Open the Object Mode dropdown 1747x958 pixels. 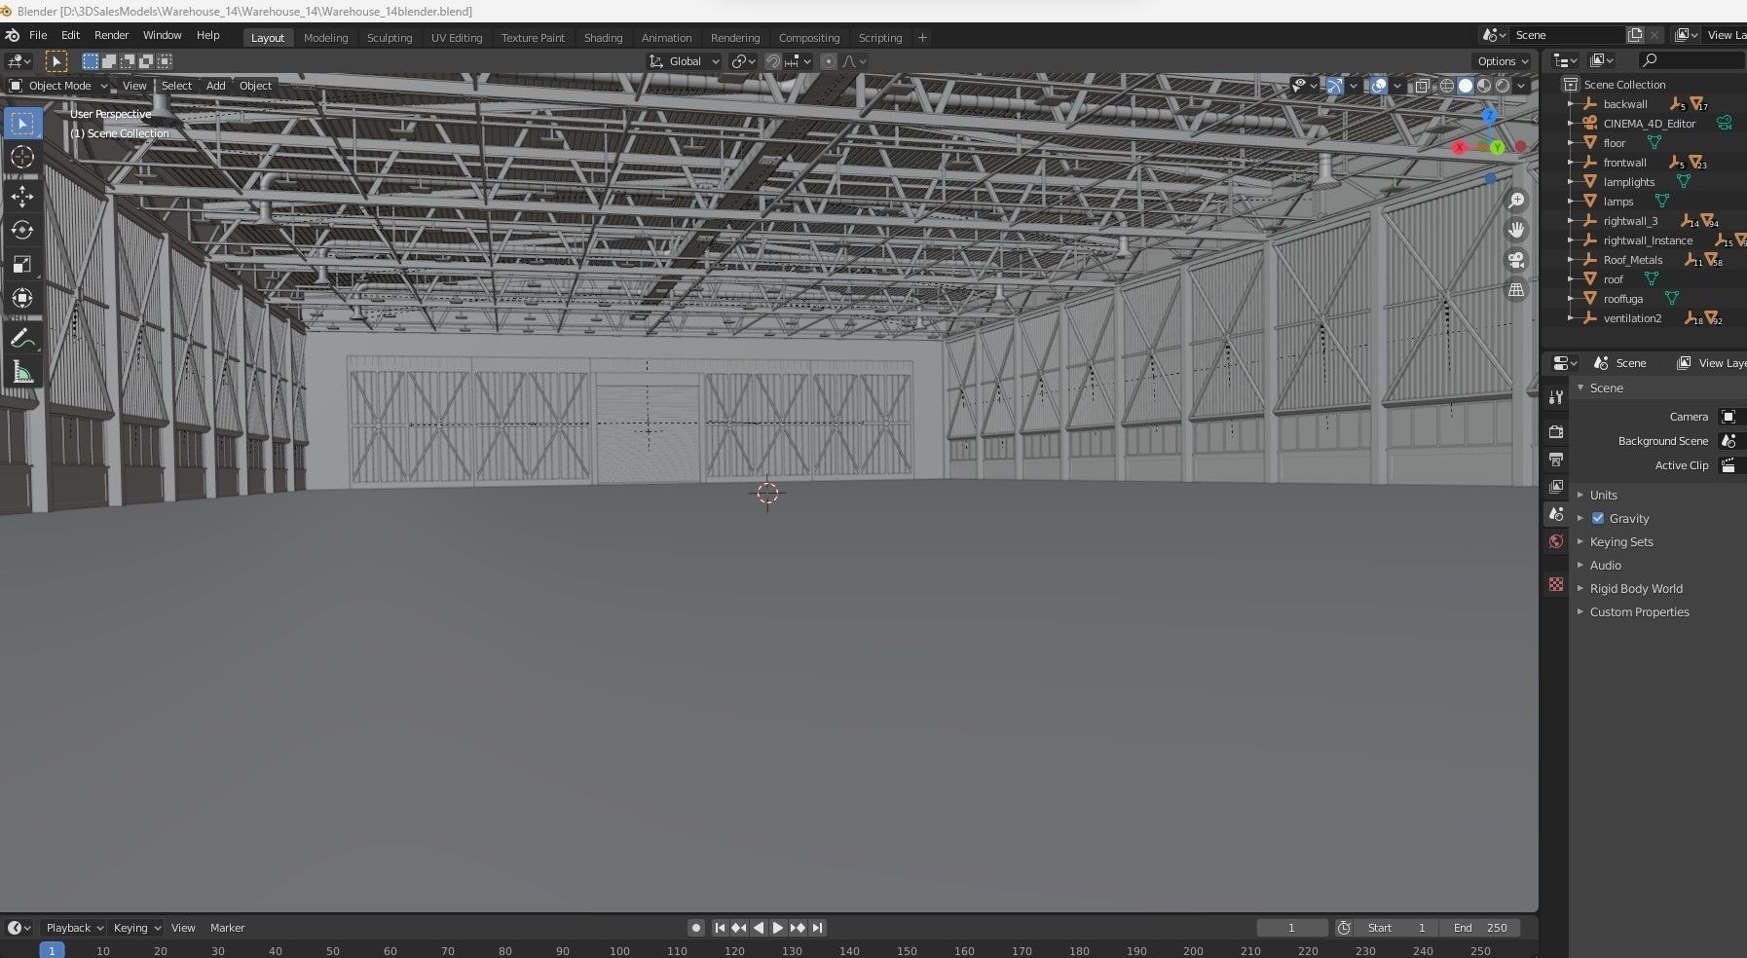pos(58,86)
